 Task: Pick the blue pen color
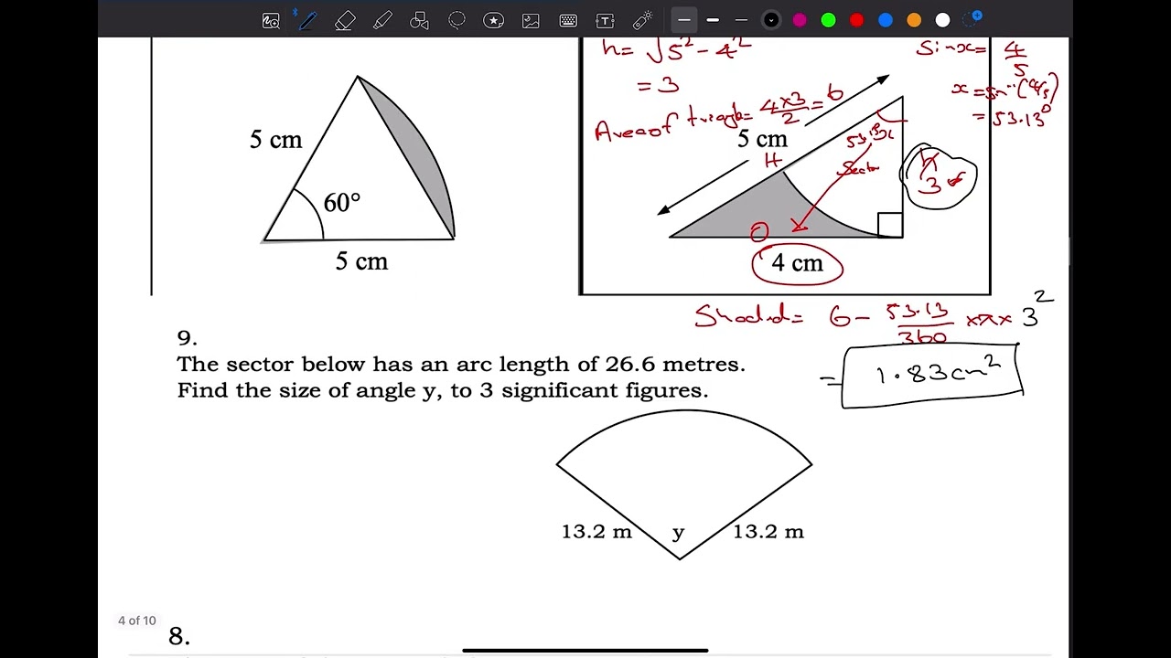(886, 20)
